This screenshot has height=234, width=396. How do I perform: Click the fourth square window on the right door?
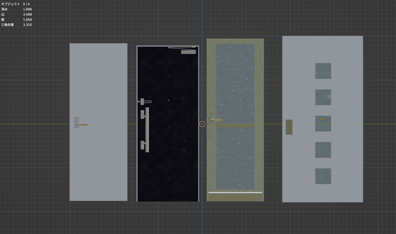pos(323,150)
